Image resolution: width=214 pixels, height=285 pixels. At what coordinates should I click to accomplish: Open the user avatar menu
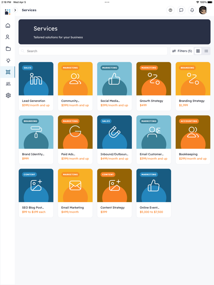[x=203, y=10]
